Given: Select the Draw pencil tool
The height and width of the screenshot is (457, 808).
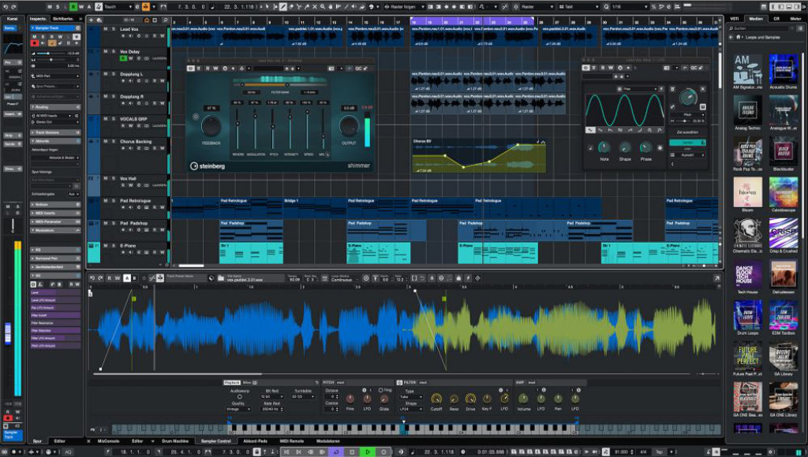Looking at the screenshot, I should coord(283,6).
